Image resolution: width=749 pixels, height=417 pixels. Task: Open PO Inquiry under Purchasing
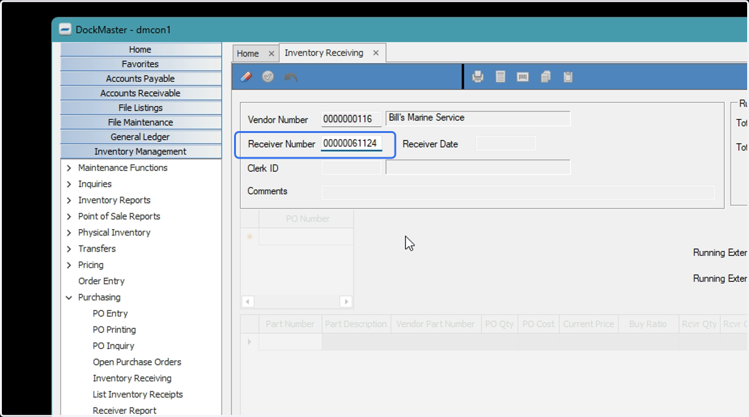click(x=113, y=346)
